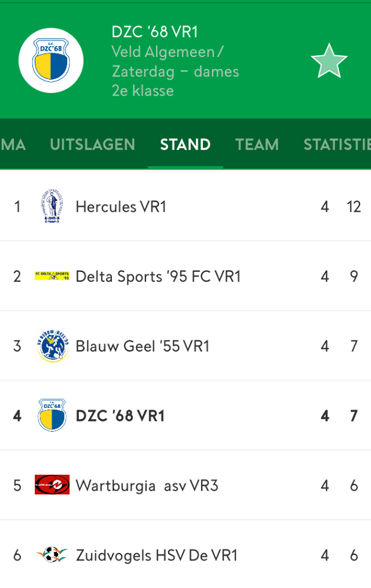Open Hercules VR1 team name
The width and height of the screenshot is (371, 588).
point(121,206)
